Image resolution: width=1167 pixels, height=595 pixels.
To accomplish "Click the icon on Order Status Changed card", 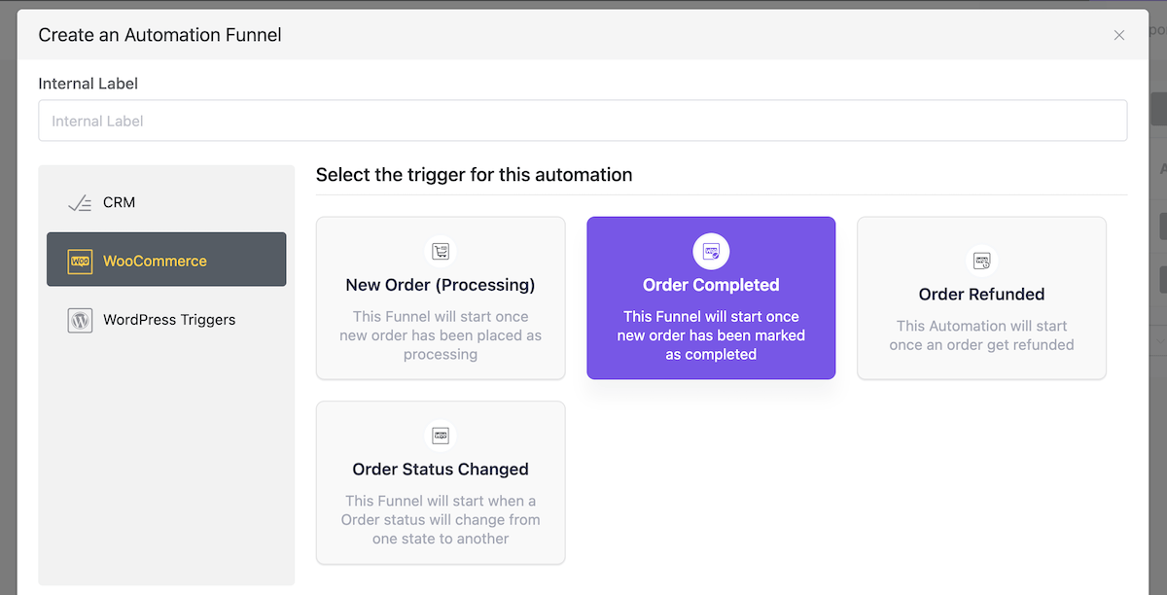I will click(x=441, y=436).
